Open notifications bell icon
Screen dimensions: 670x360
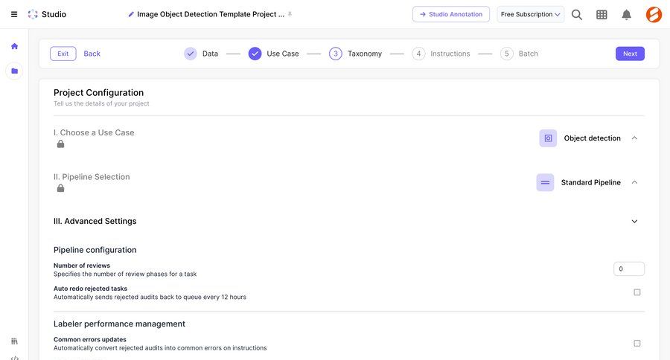pyautogui.click(x=626, y=14)
